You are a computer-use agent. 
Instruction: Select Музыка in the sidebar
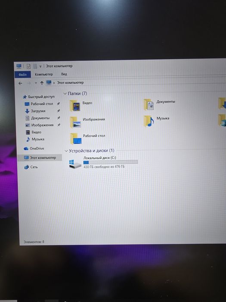[38, 139]
